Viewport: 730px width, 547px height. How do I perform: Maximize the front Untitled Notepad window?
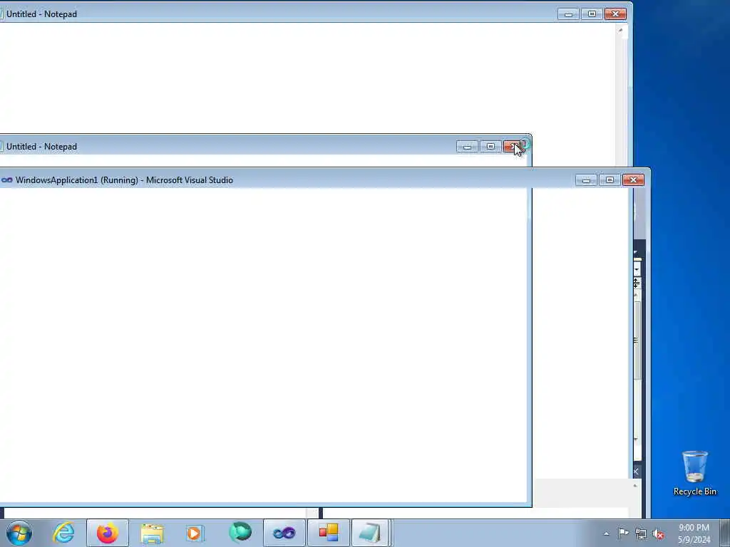click(490, 147)
